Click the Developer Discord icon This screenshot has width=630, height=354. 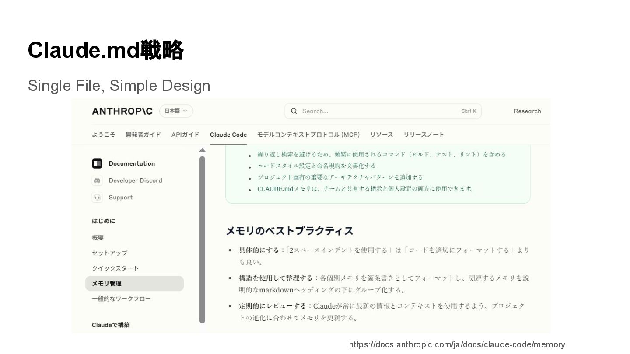pyautogui.click(x=97, y=180)
